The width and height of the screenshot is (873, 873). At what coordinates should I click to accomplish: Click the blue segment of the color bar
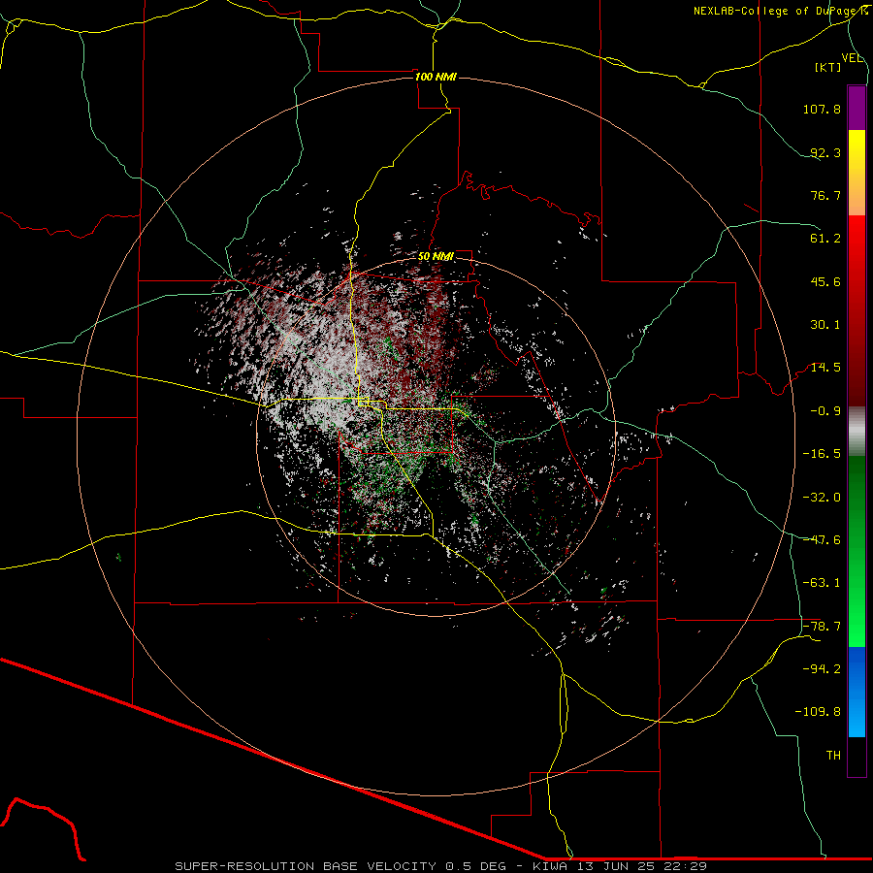[x=857, y=692]
